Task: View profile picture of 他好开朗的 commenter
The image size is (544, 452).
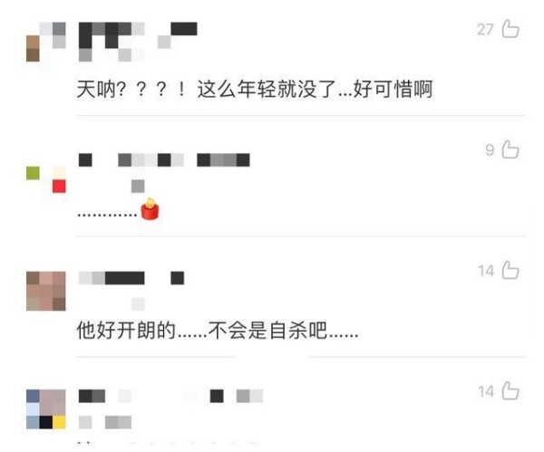Action: click(x=46, y=291)
